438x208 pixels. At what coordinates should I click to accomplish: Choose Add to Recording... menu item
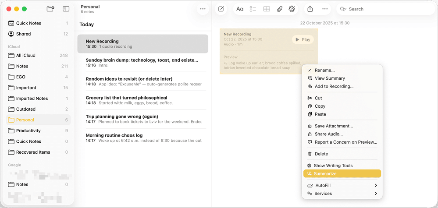[x=342, y=86]
